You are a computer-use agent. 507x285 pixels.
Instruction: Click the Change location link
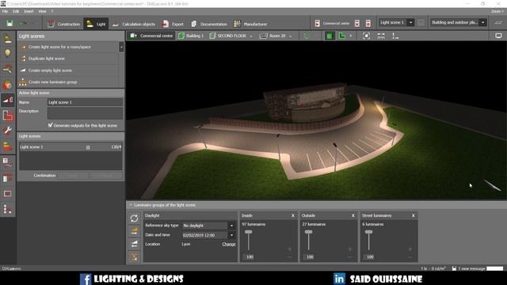coord(229,244)
